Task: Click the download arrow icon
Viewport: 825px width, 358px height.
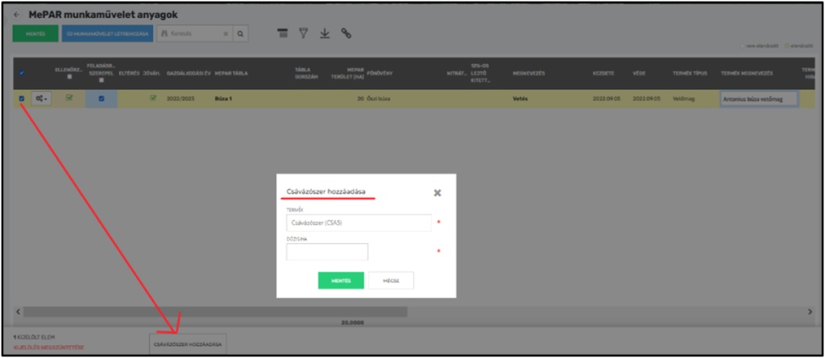Action: click(x=325, y=33)
